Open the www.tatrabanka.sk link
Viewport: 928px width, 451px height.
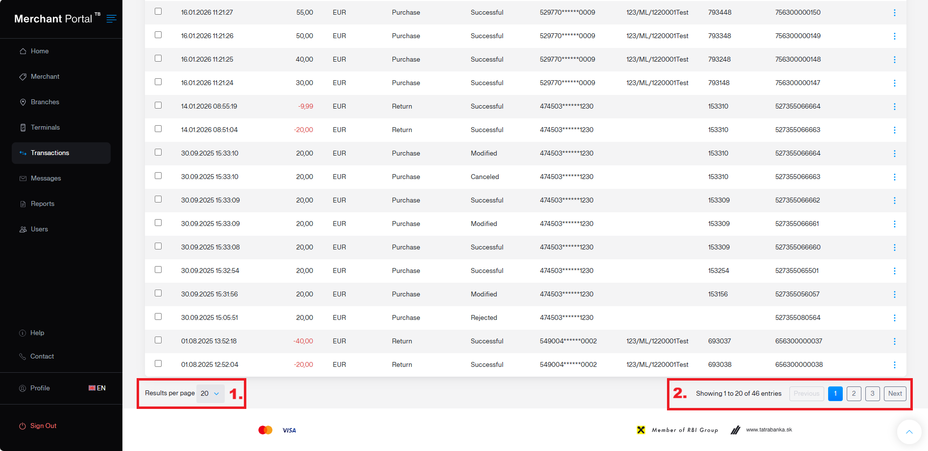pos(769,429)
